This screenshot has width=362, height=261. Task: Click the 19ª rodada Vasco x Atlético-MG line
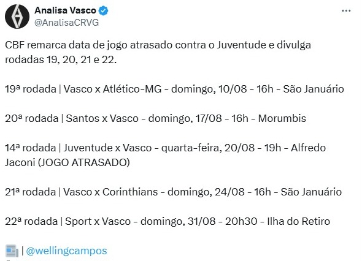coord(174,89)
